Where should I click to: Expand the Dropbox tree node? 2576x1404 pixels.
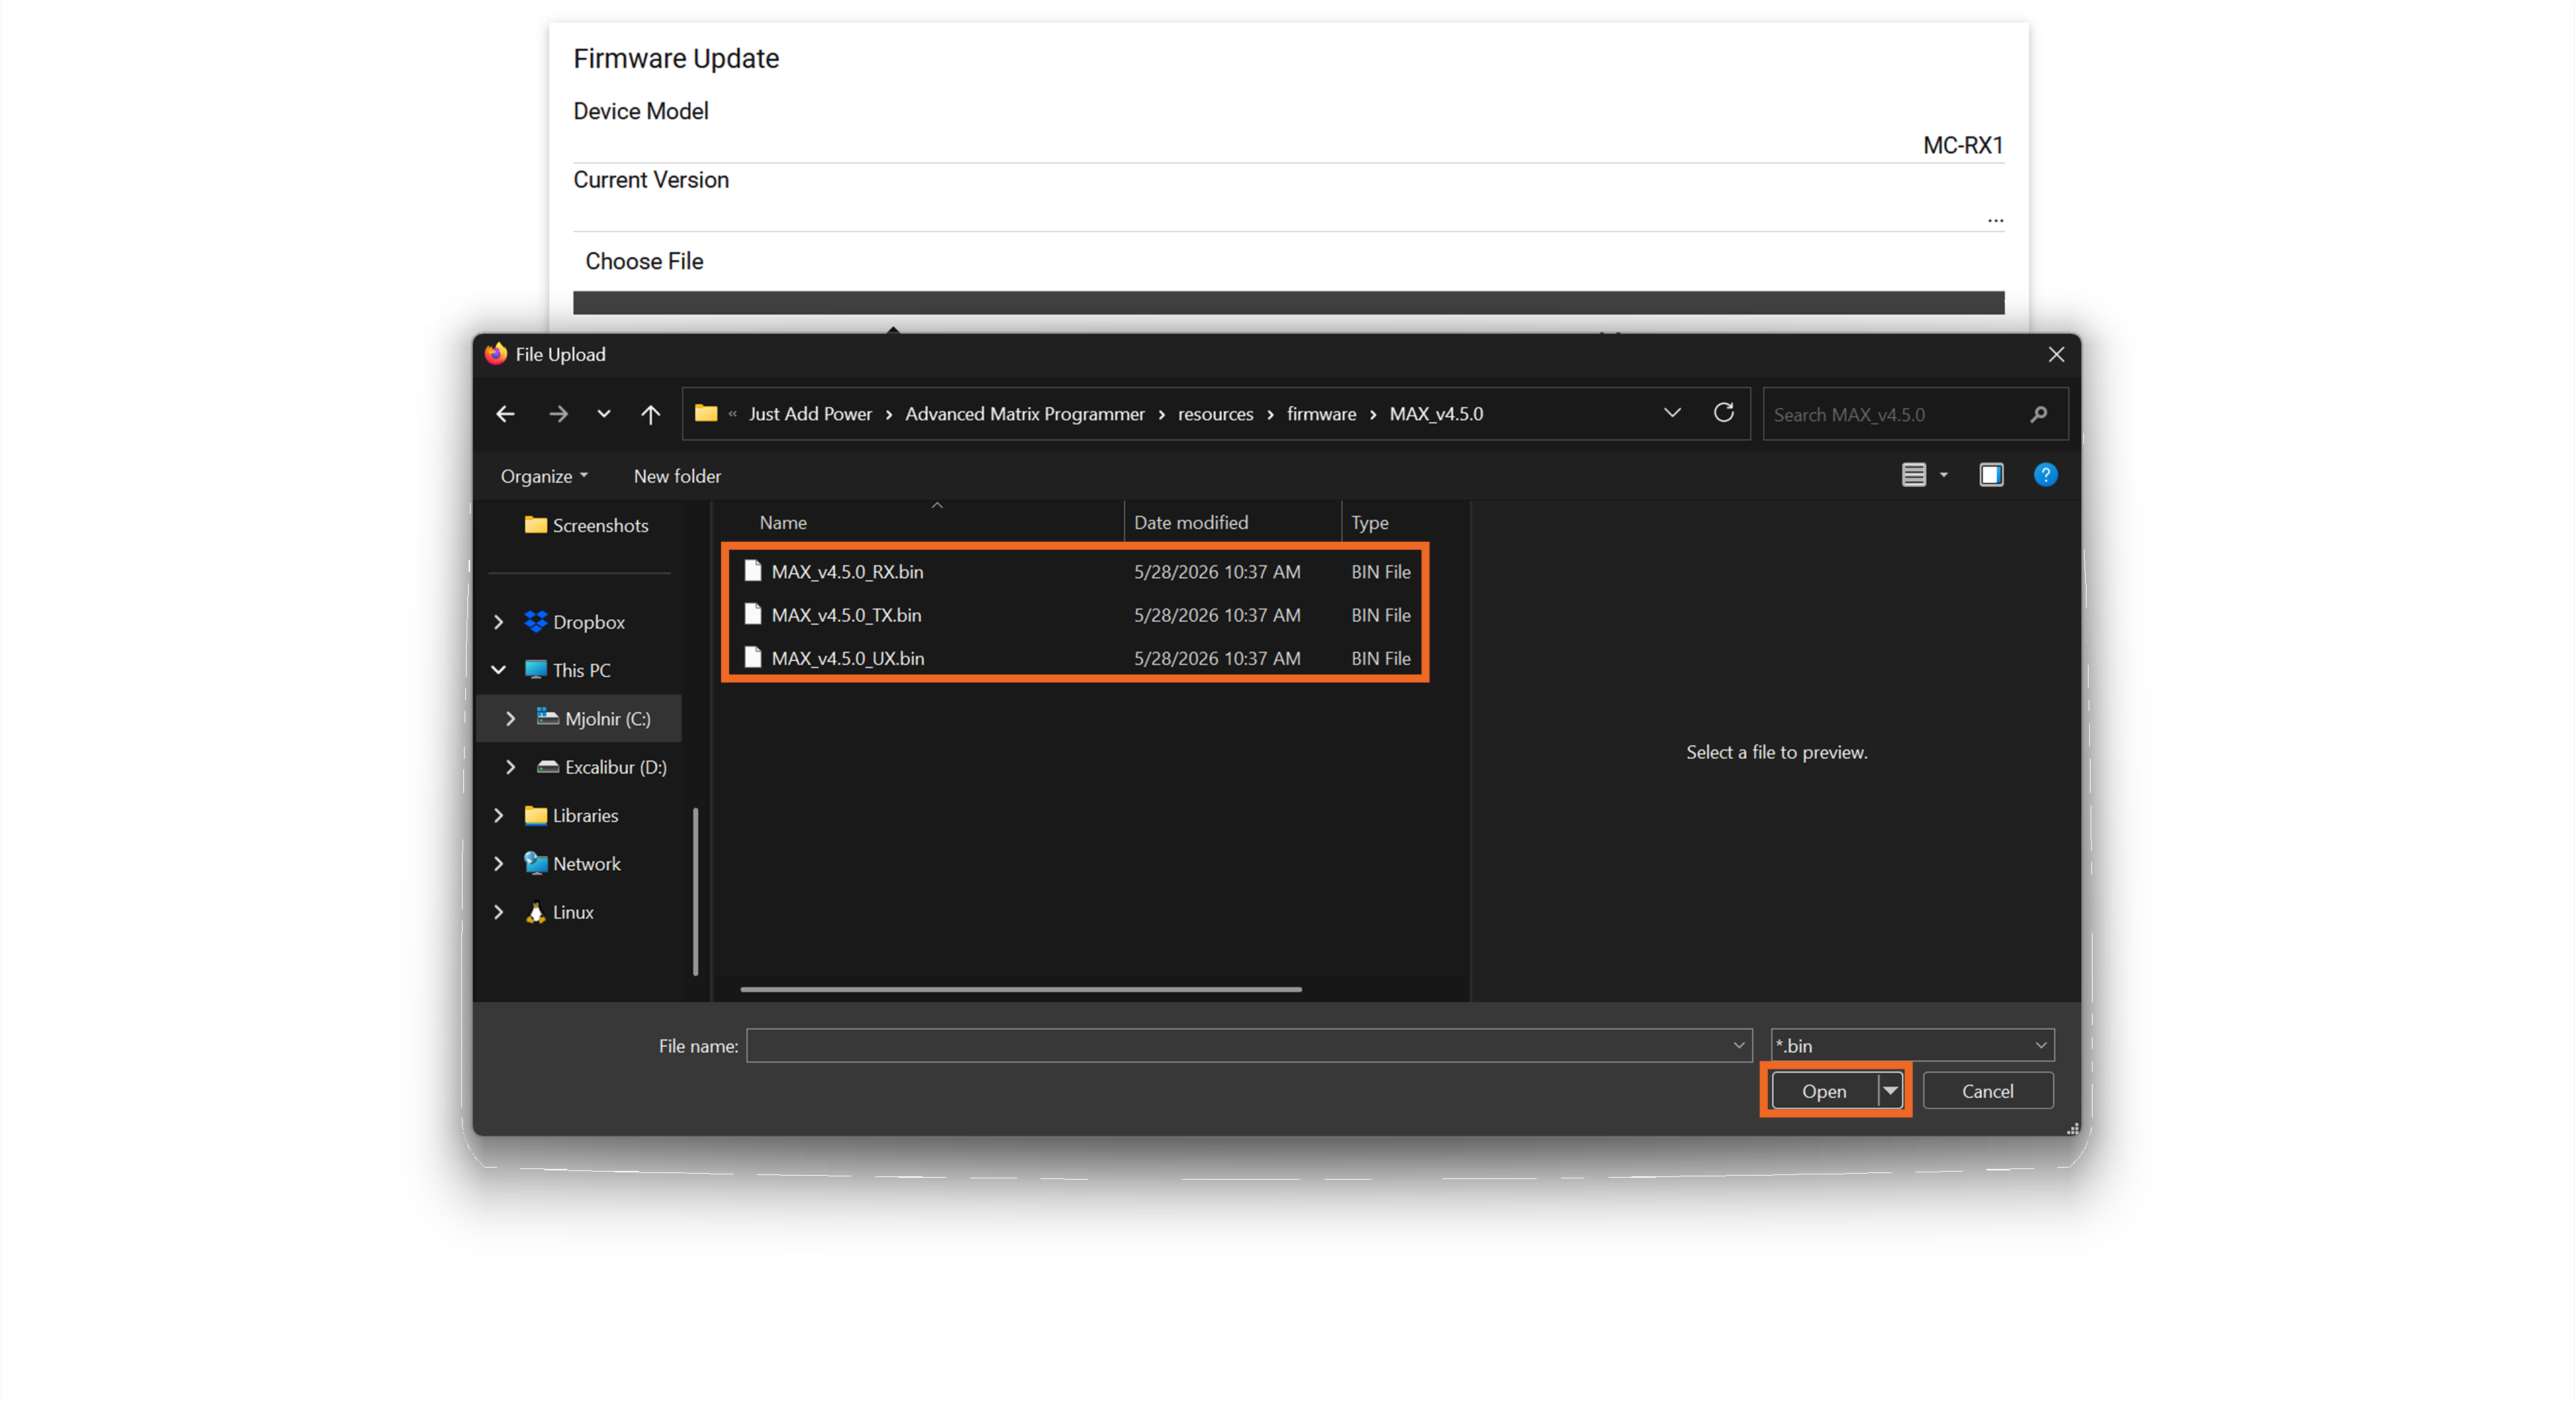coord(498,622)
